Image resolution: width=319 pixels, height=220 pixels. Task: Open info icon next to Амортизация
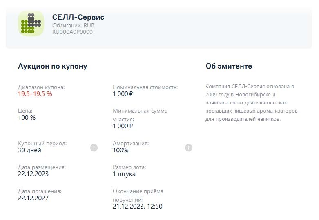tap(189, 148)
